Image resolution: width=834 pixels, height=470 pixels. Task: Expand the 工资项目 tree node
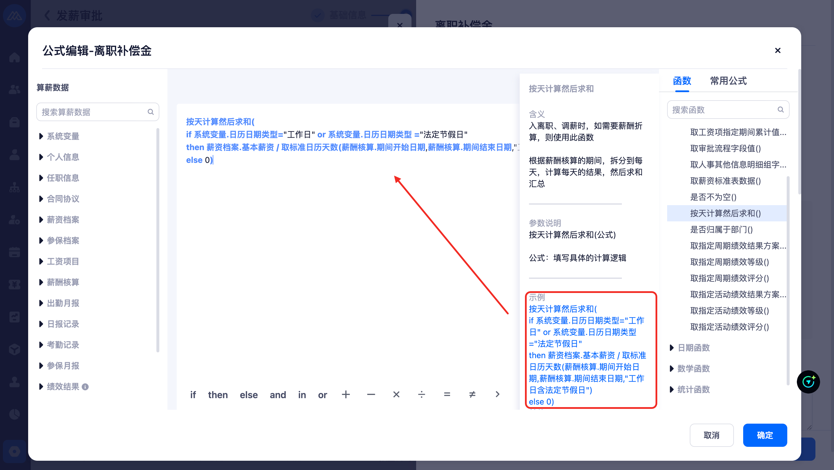click(41, 261)
